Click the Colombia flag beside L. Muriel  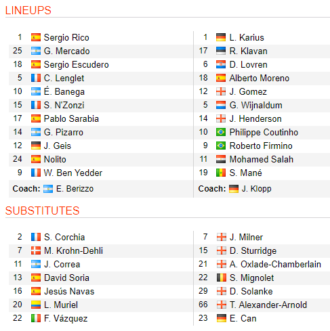click(36, 305)
